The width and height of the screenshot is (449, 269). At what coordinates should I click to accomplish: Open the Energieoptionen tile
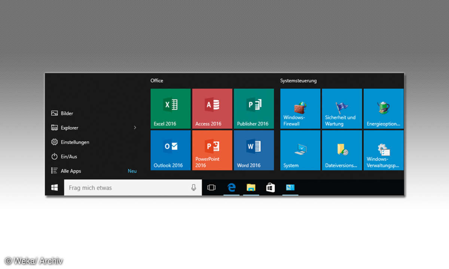(x=384, y=108)
